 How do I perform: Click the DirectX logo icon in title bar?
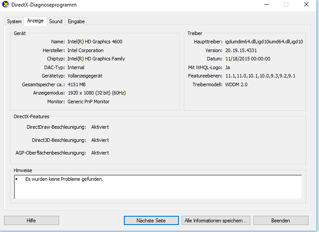tap(6, 4)
